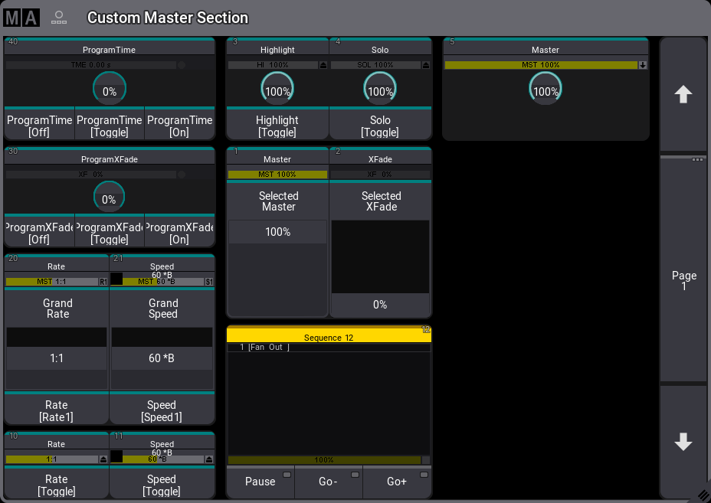The width and height of the screenshot is (711, 503).
Task: Open the eject flyout on the Solo fader
Action: click(x=426, y=64)
